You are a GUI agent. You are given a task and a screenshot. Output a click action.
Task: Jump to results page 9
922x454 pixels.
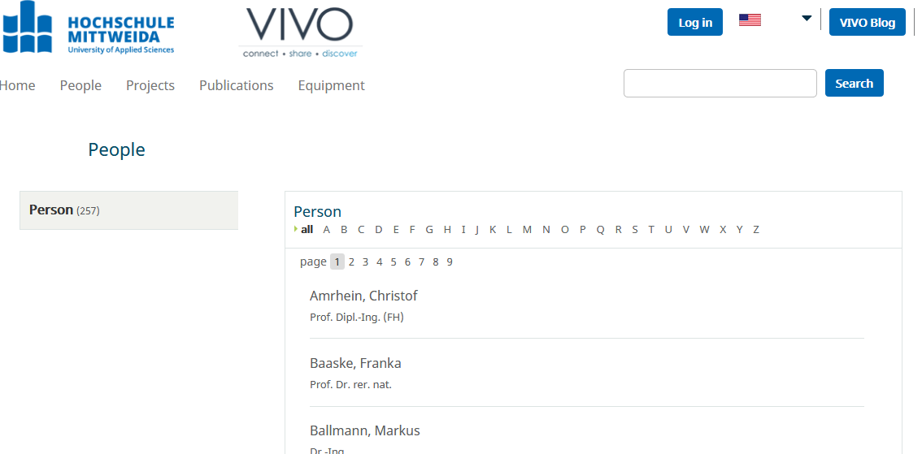(450, 262)
